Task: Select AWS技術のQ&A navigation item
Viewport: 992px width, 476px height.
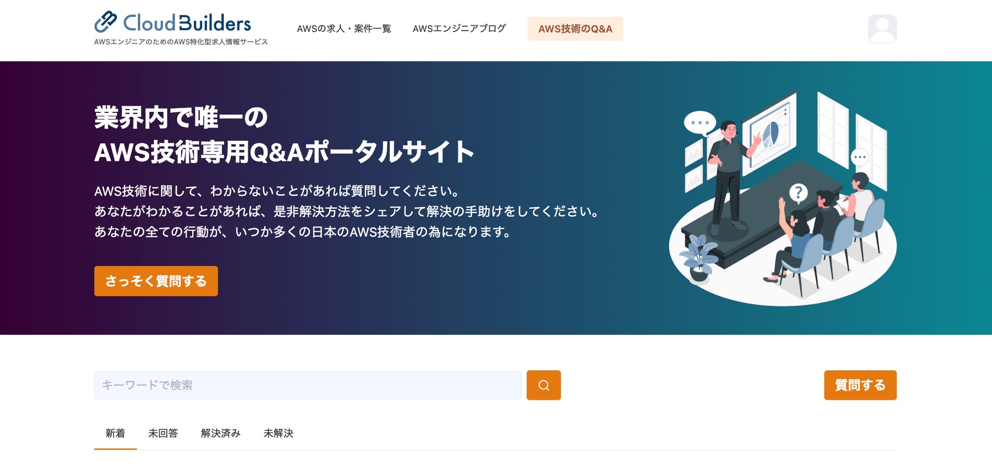Action: coord(575,29)
